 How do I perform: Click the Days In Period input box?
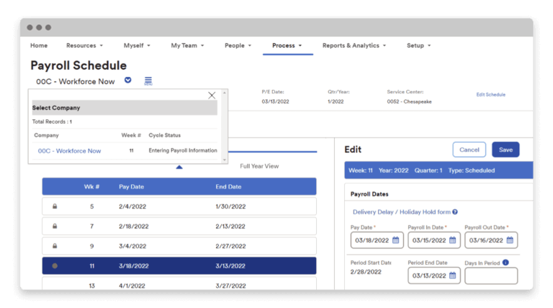pyautogui.click(x=491, y=276)
